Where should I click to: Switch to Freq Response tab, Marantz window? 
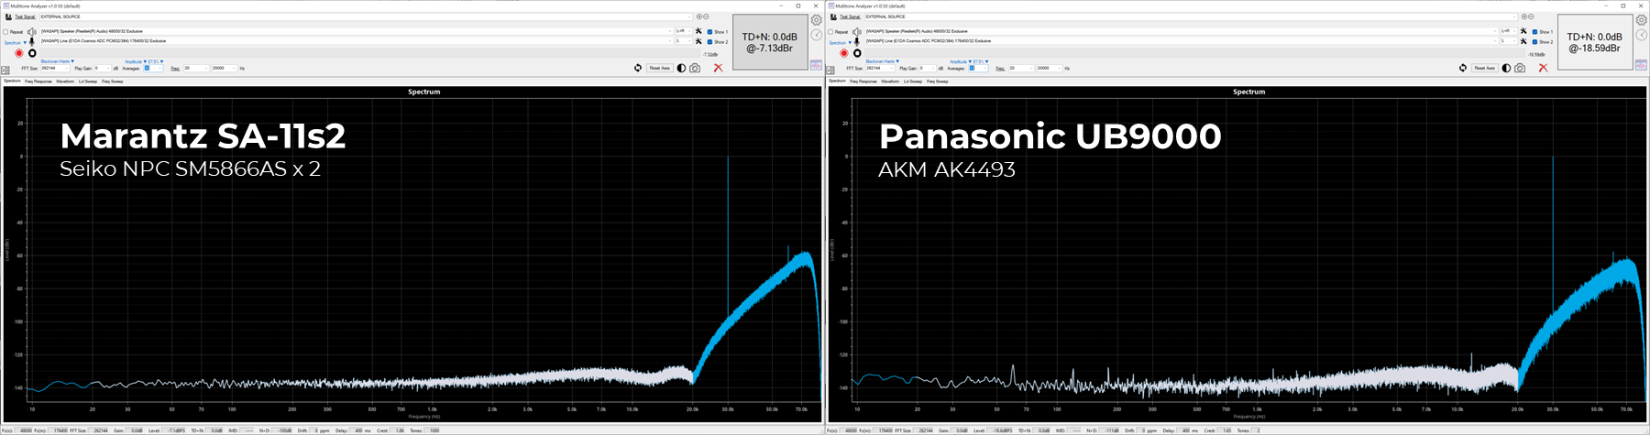coord(38,82)
